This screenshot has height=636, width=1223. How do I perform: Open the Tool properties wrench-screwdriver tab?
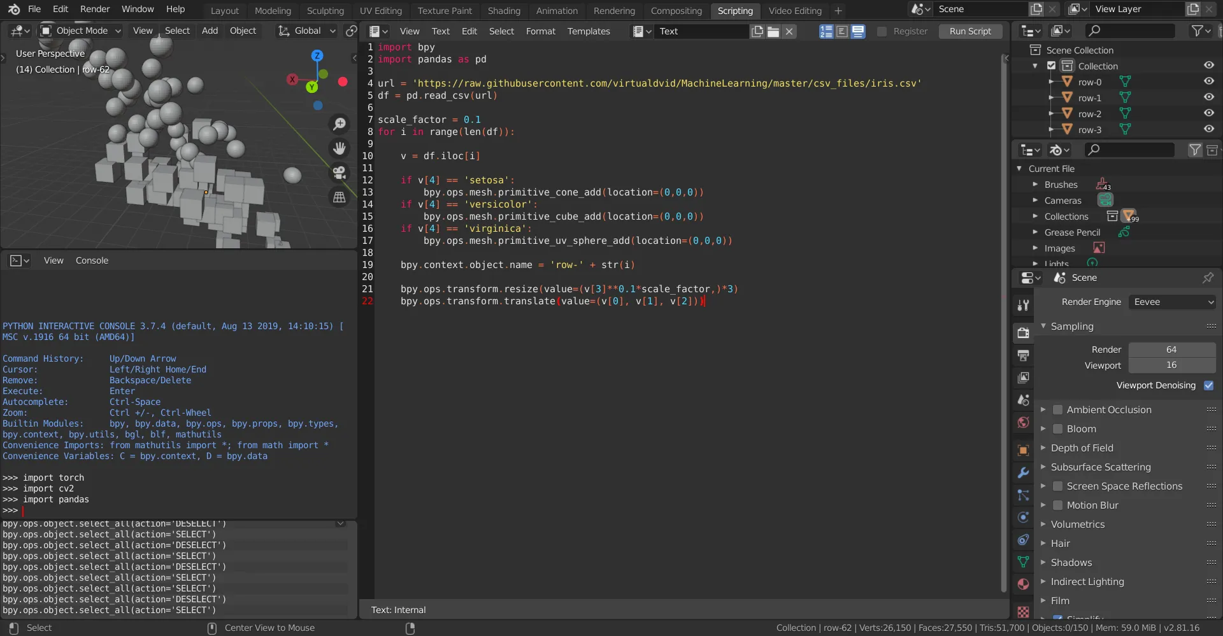1023,305
